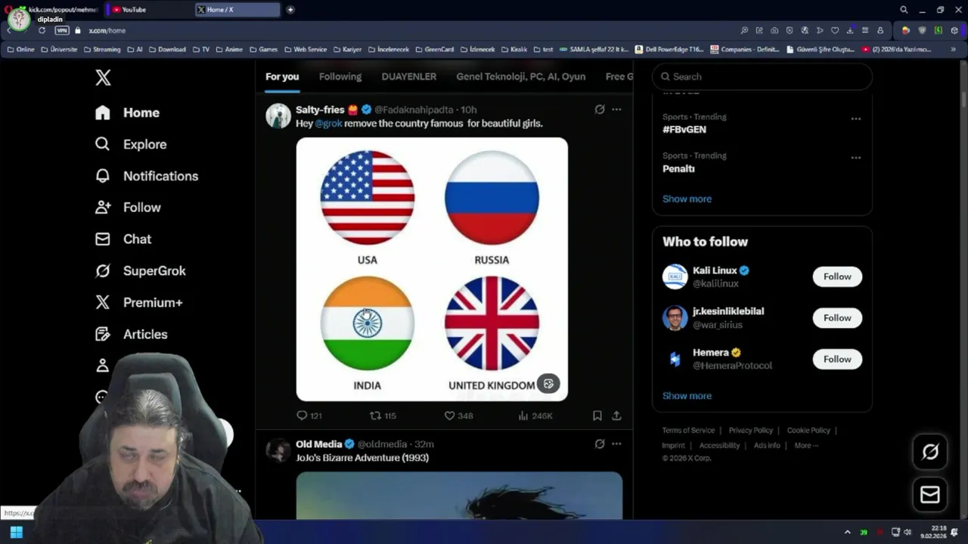968x544 pixels.
Task: Open the flags image in the post
Action: click(432, 269)
